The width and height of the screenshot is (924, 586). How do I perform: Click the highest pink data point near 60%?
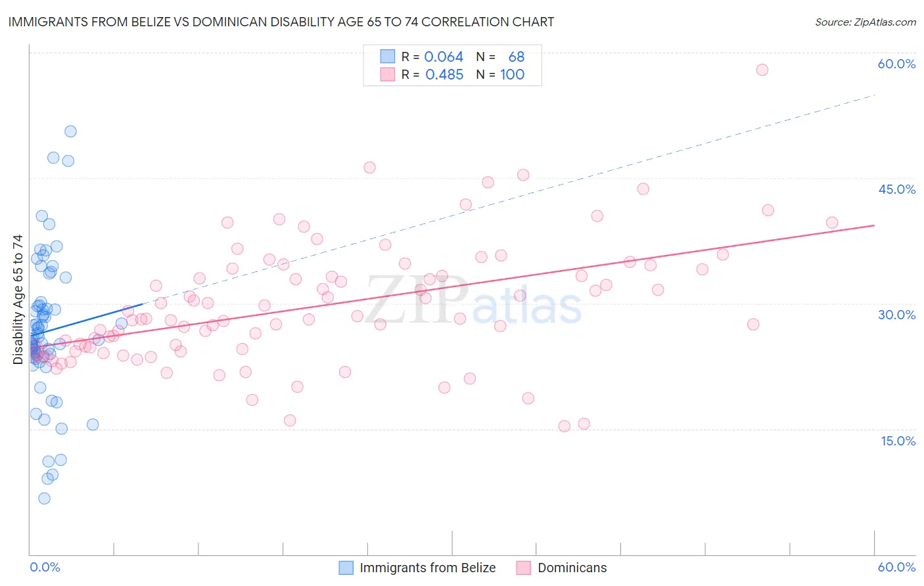coord(762,70)
